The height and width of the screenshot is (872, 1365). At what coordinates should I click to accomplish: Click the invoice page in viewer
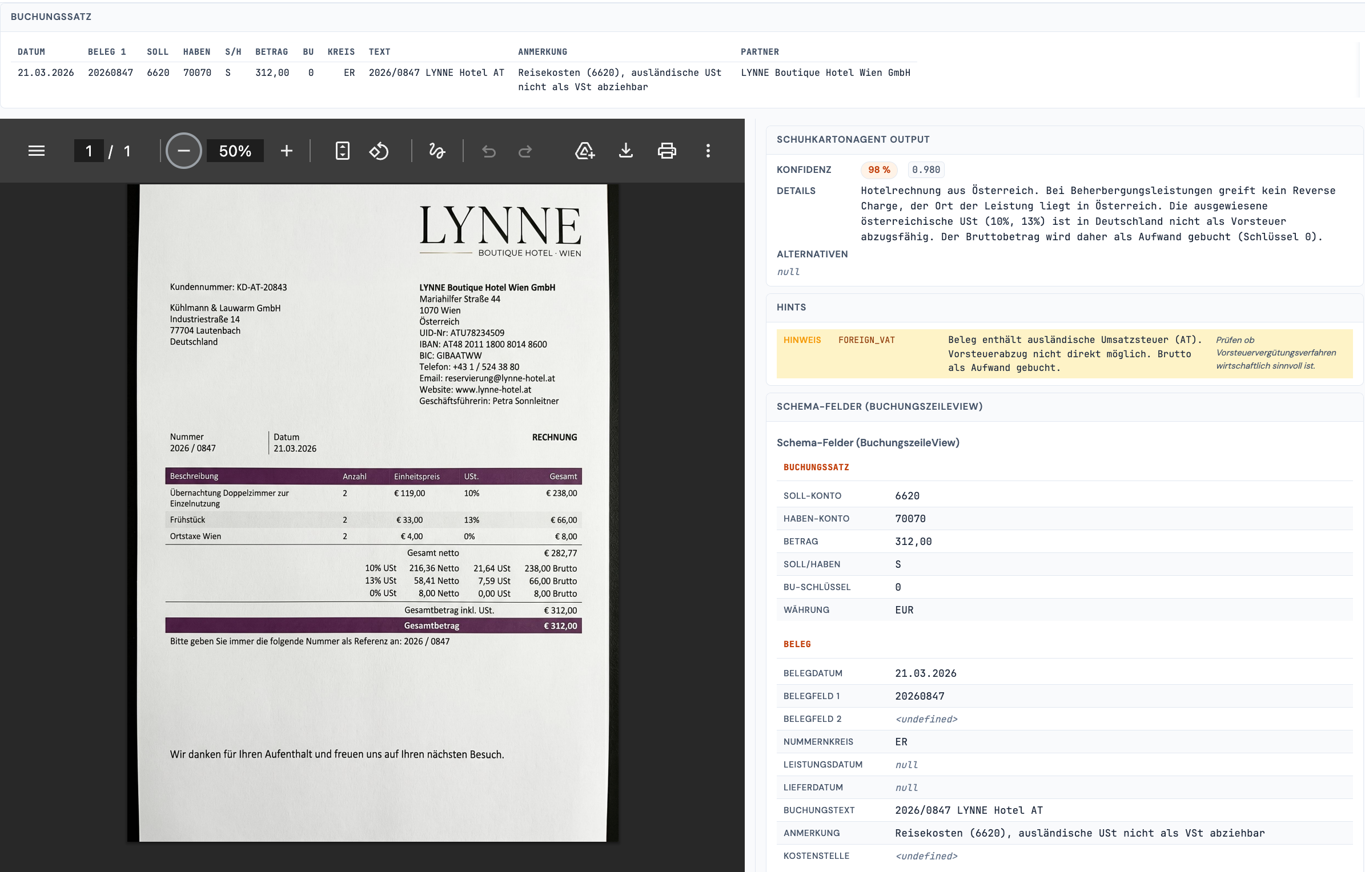pyautogui.click(x=373, y=512)
